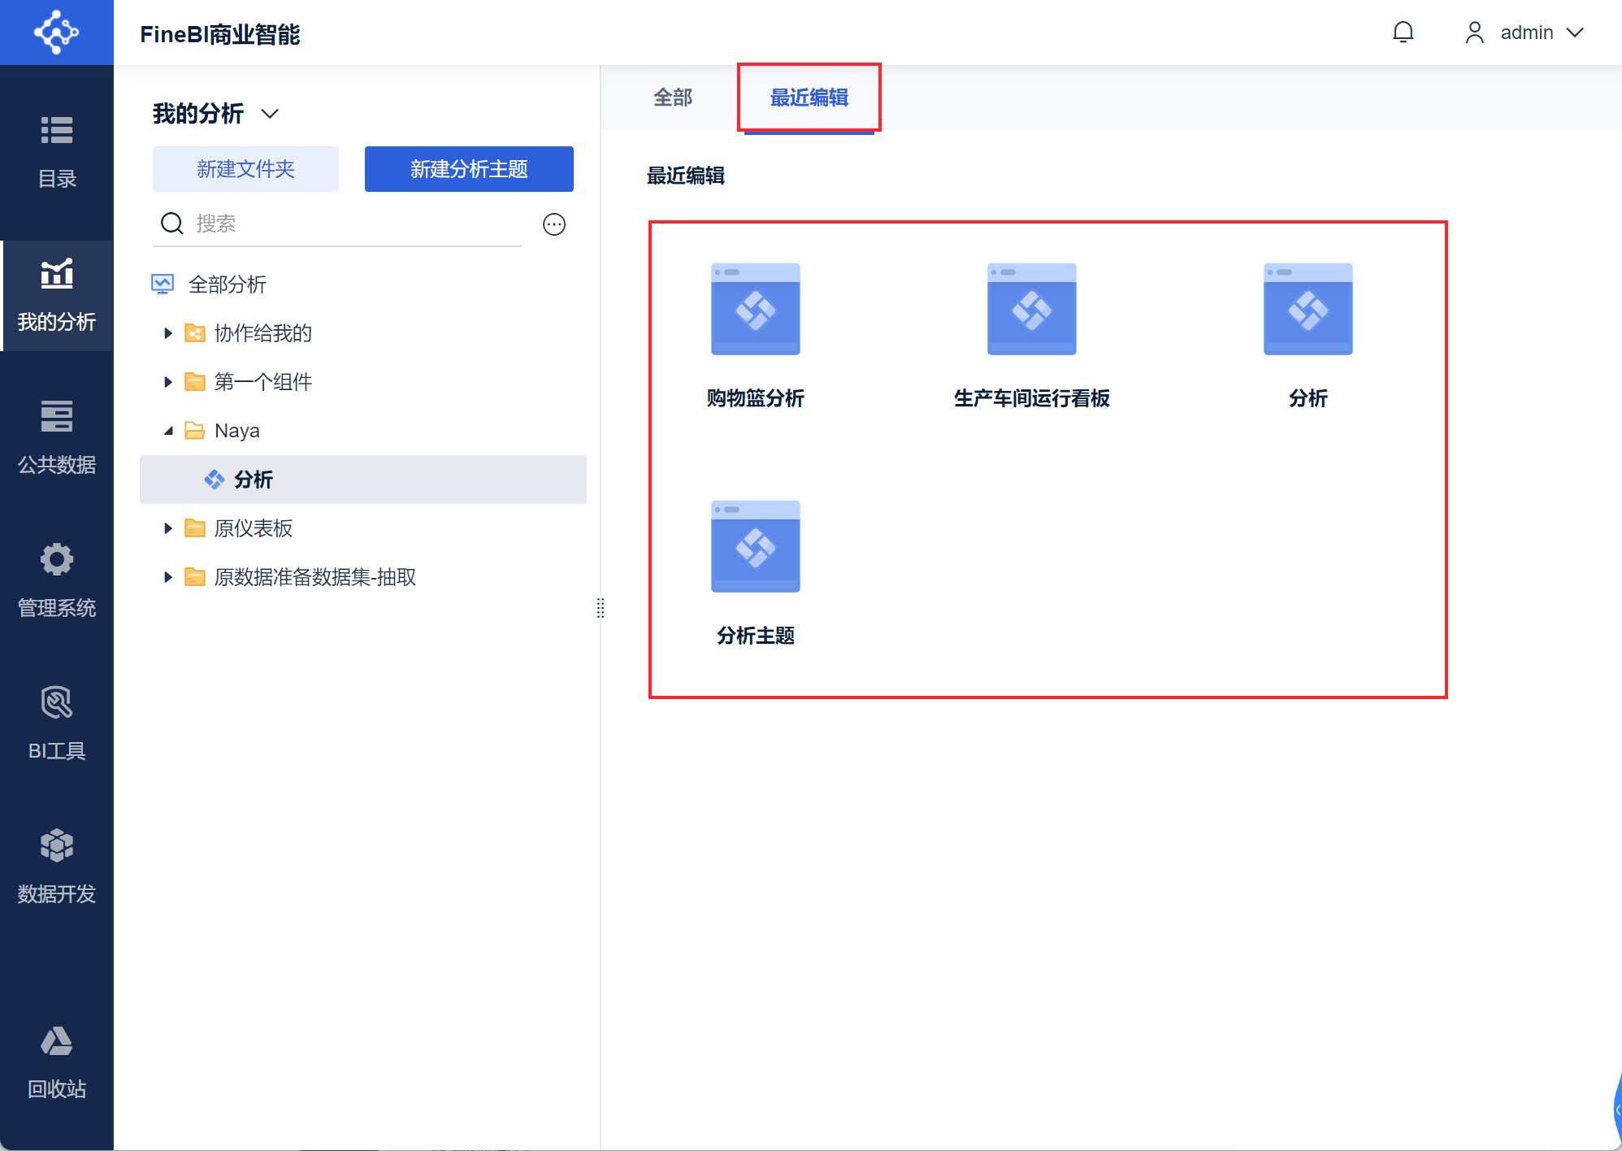Screen dimensions: 1622x1151
Task: Click the FineBI logo in top-left corner
Action: (x=56, y=33)
